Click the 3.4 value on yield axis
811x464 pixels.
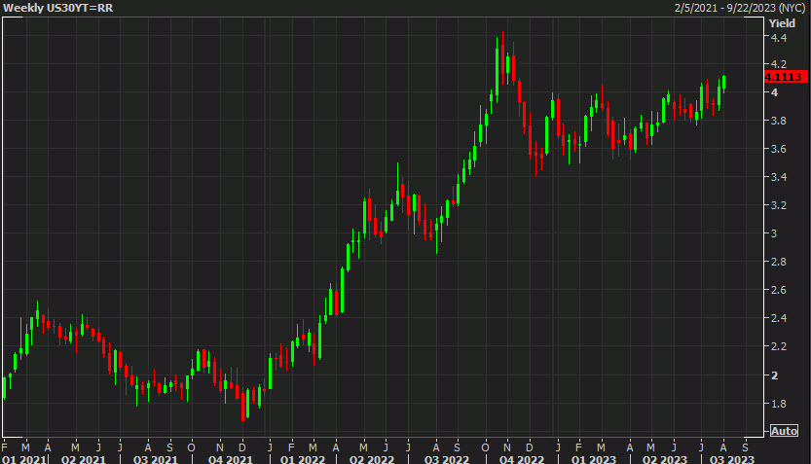[x=779, y=177]
